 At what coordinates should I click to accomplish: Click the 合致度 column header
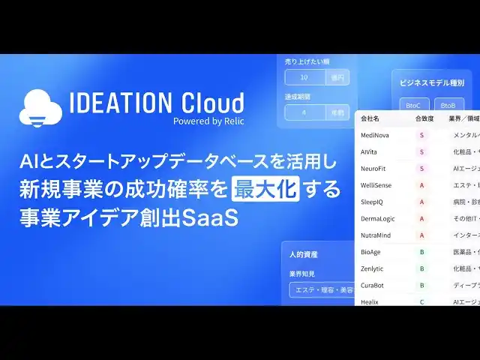(424, 118)
